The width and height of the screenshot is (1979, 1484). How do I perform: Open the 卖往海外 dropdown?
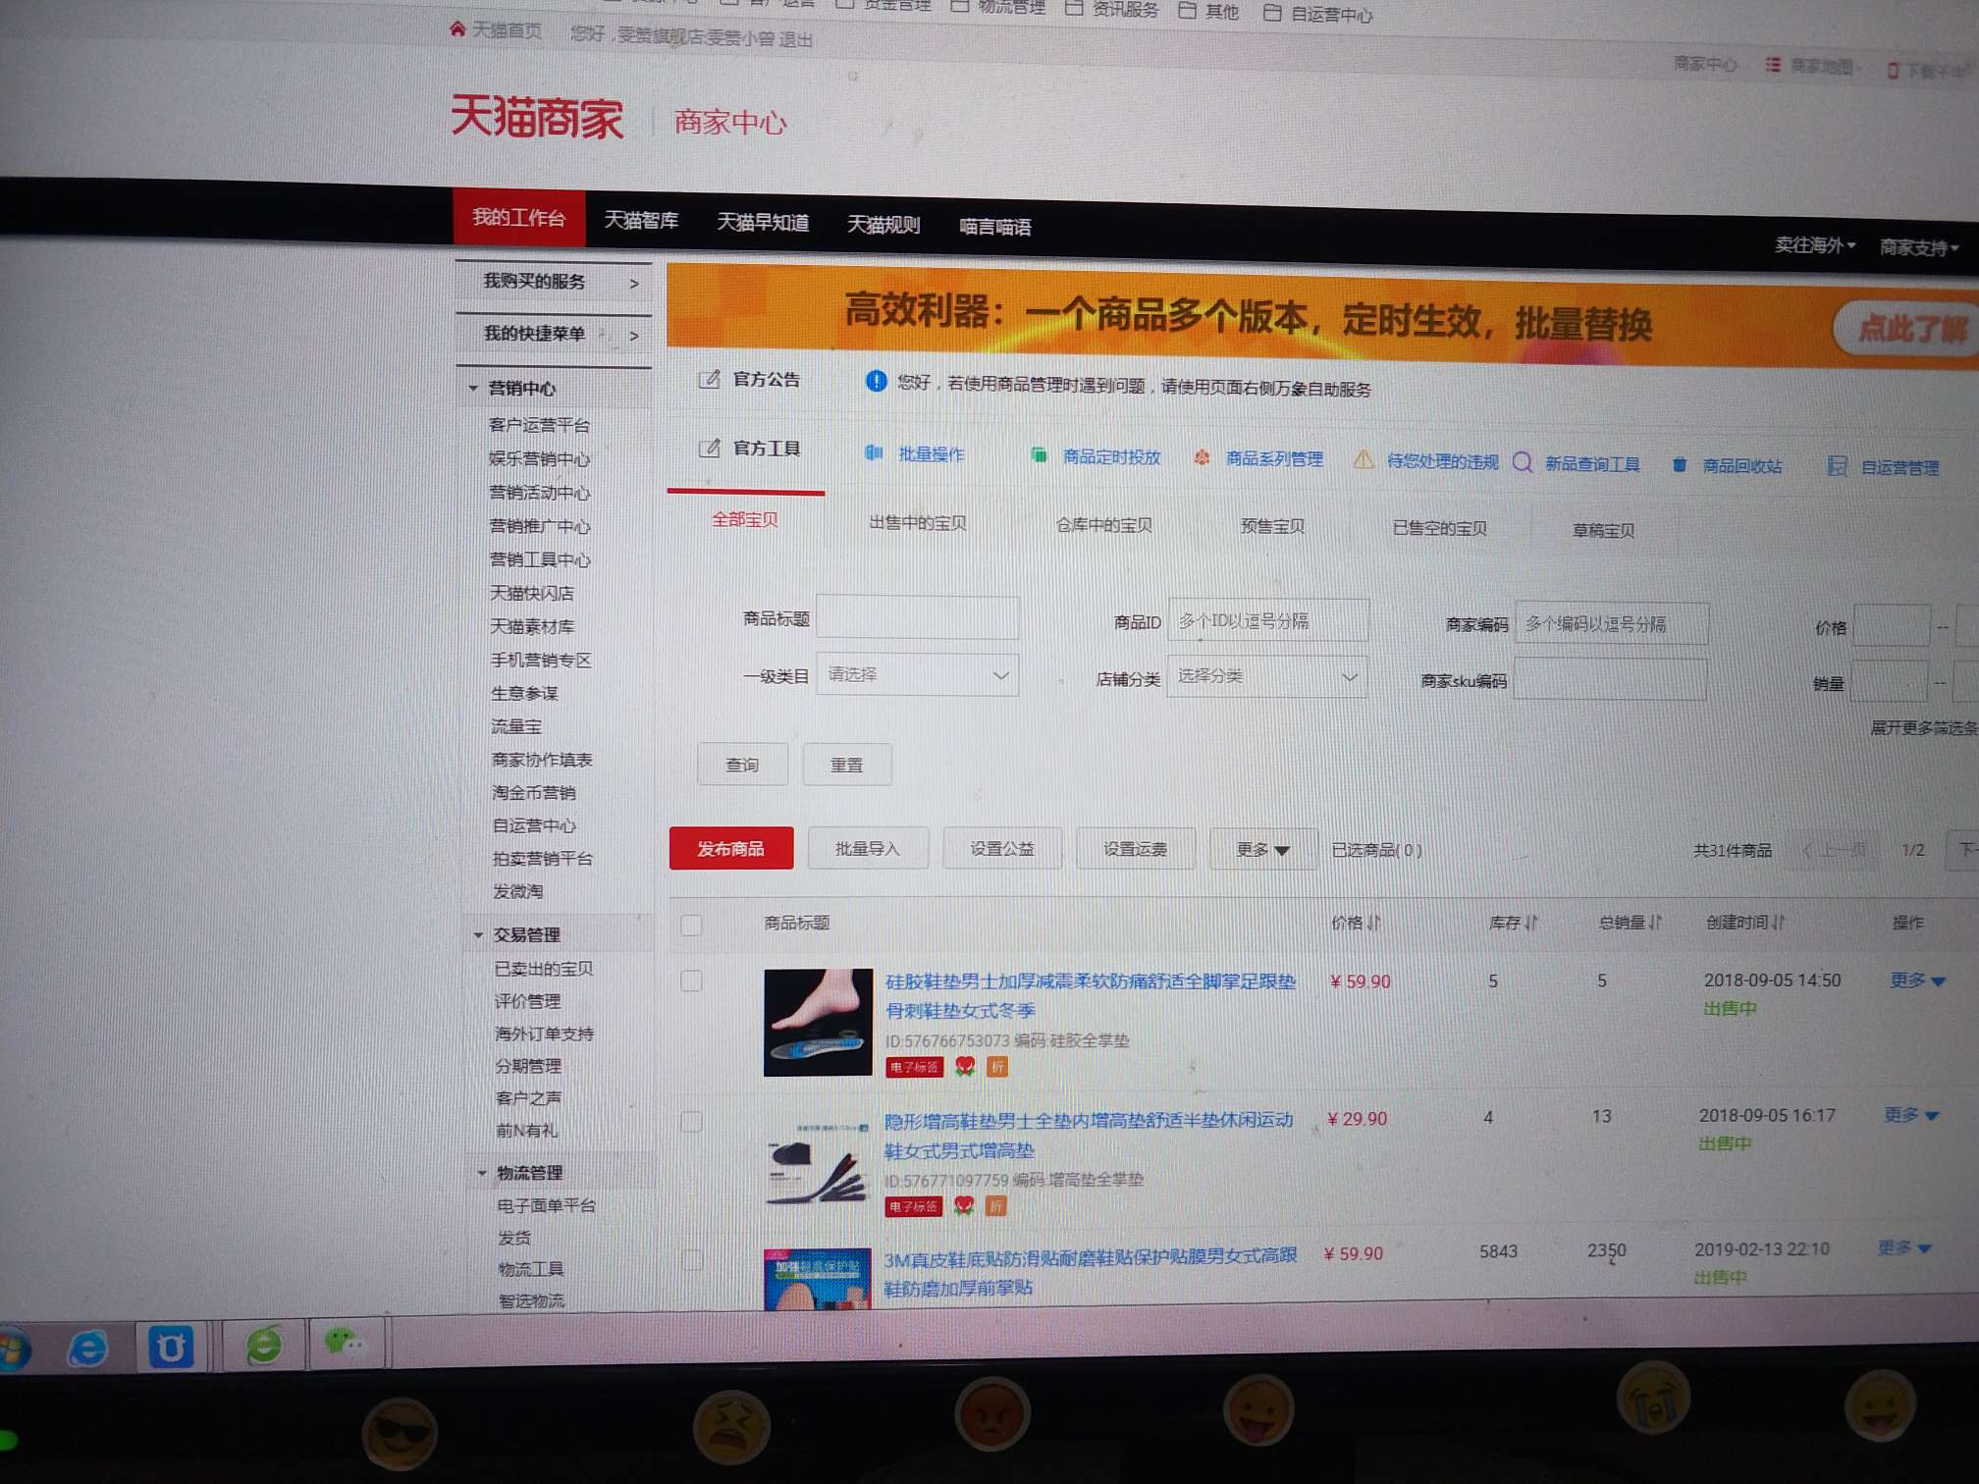(1814, 245)
